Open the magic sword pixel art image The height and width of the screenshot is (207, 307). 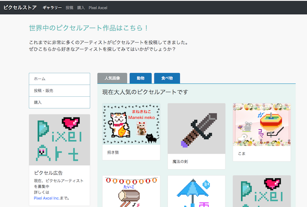coord(196,128)
